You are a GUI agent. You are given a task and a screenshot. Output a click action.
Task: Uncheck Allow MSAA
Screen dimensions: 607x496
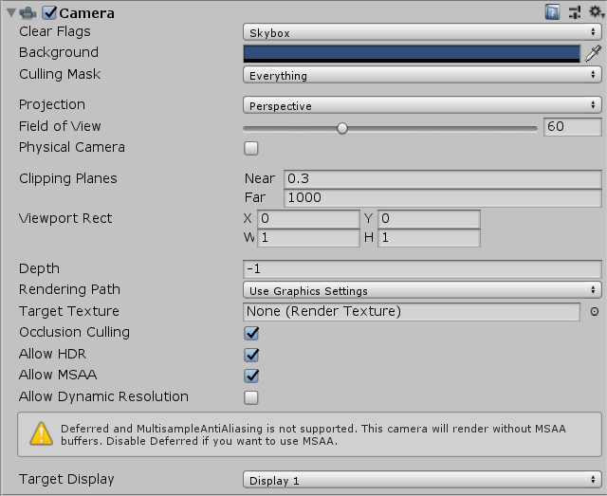pos(251,376)
